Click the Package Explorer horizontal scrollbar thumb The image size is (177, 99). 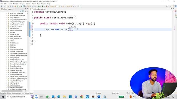12,91
